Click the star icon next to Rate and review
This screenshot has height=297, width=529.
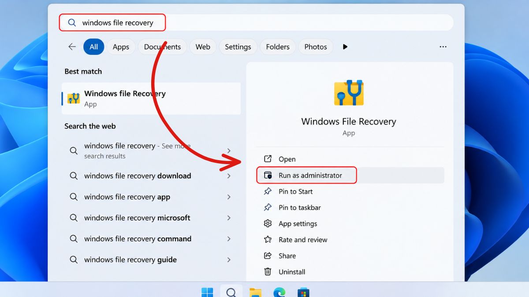point(268,240)
